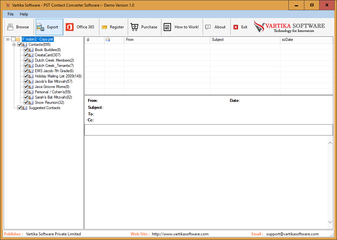Select the Dutch Creek_Tenants(7) folder label
This screenshot has width=337, height=240.
54,66
